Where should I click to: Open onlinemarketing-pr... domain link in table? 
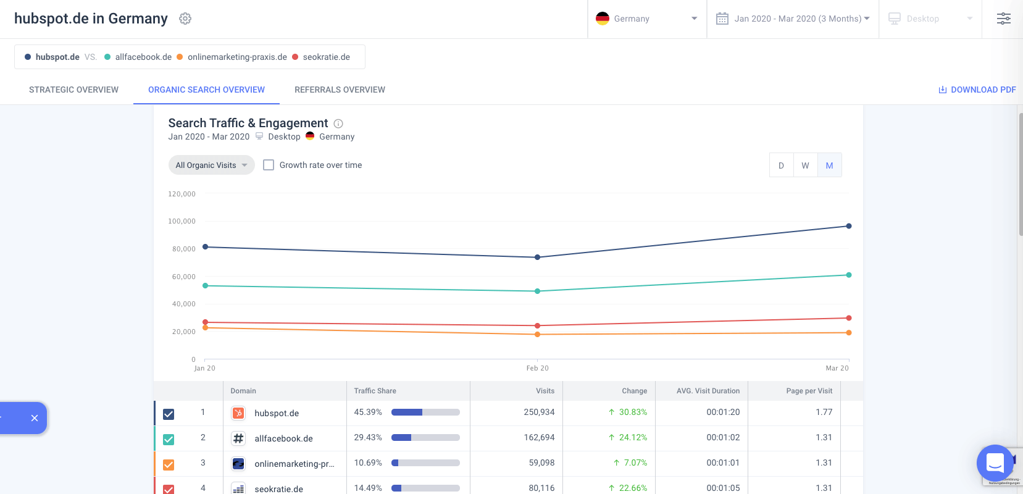click(294, 464)
